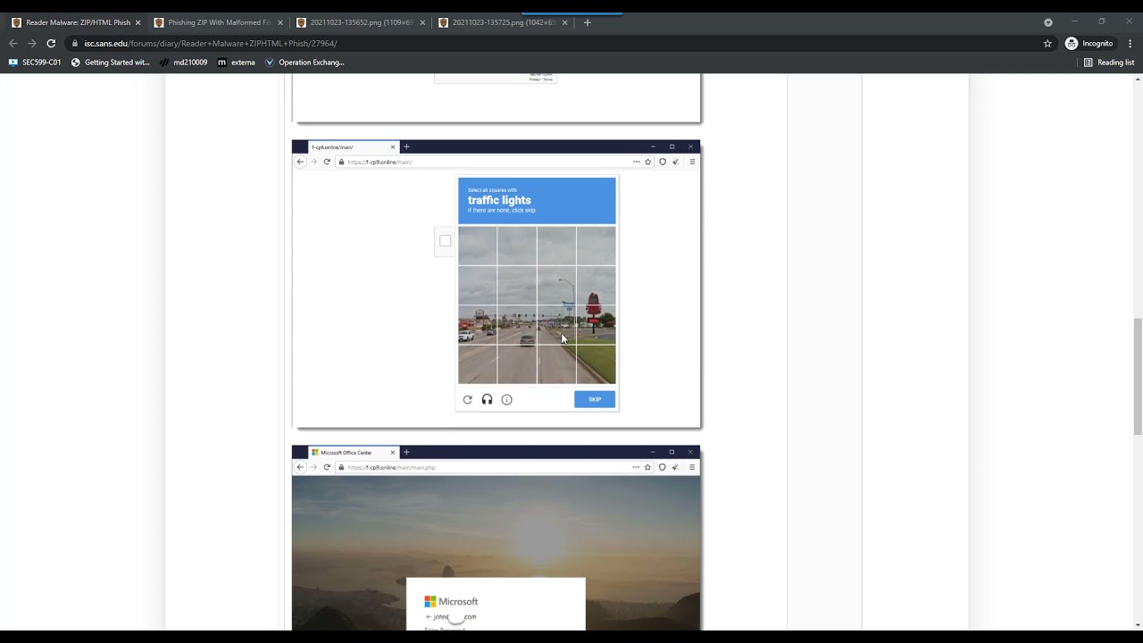The image size is (1143, 643).
Task: Click the browser reload button
Action: (x=51, y=43)
